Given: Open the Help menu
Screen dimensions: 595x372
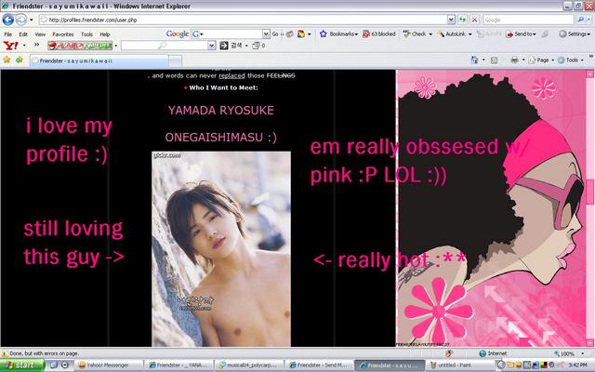Looking at the screenshot, I should click(105, 34).
